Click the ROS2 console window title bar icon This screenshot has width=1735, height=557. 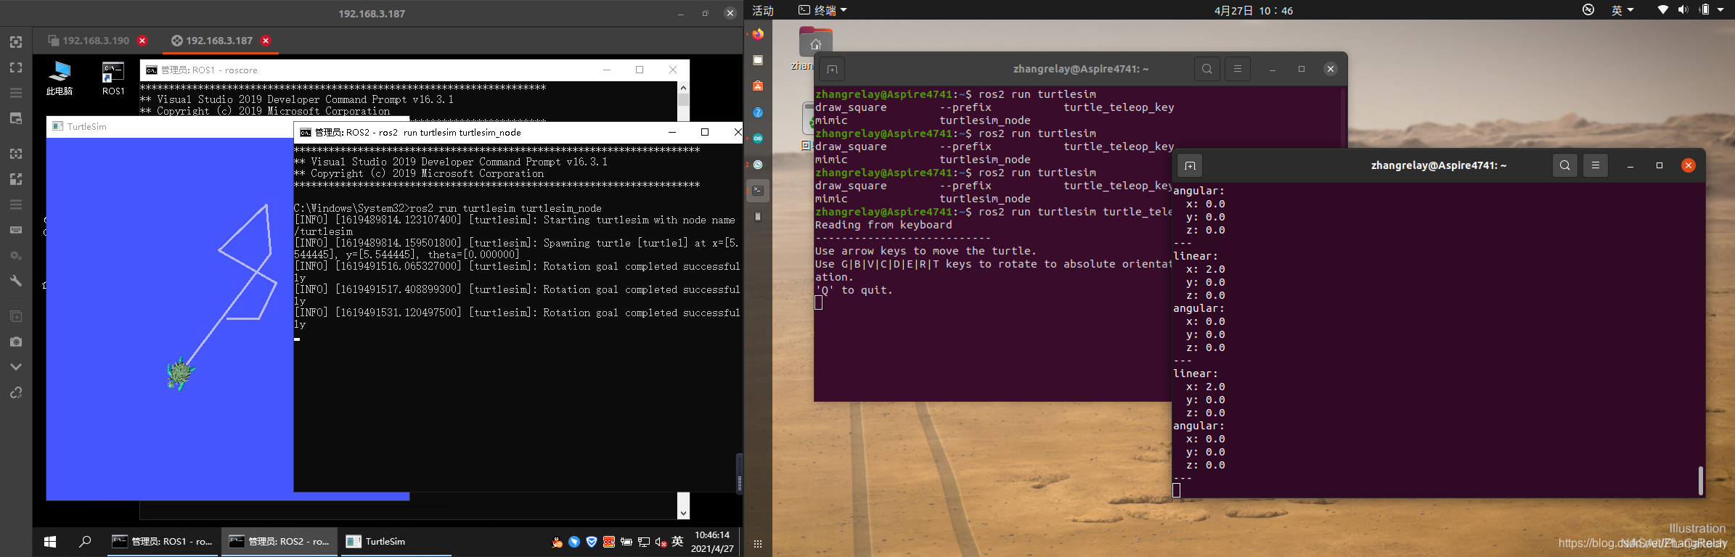click(x=306, y=133)
